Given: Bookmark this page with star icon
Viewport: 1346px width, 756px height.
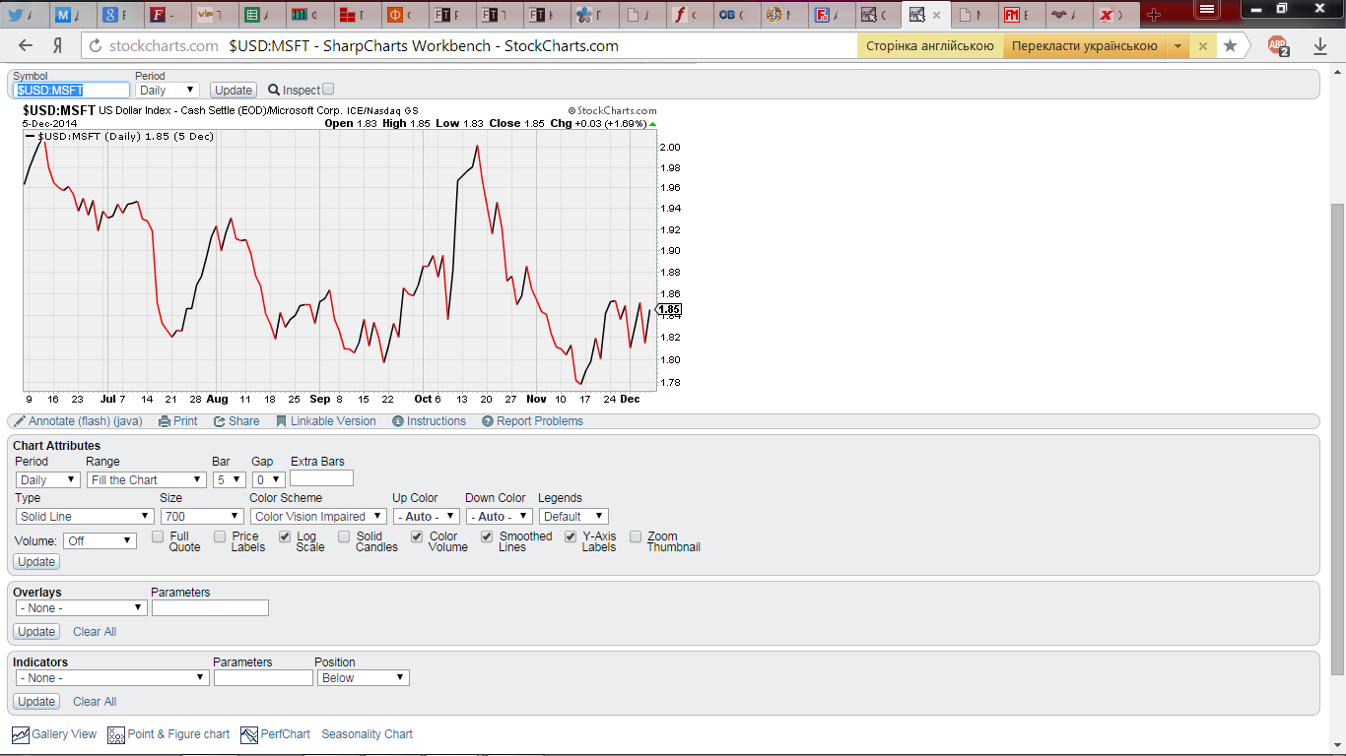Looking at the screenshot, I should pyautogui.click(x=1230, y=45).
